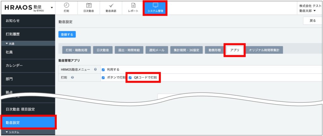Click help icon beside HRMOS勤怠メニュー
The image size is (323, 136).
95,69
